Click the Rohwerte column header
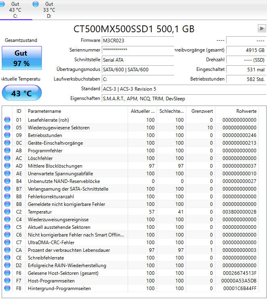Viewport: 267px width, 301px height. pyautogui.click(x=237, y=111)
